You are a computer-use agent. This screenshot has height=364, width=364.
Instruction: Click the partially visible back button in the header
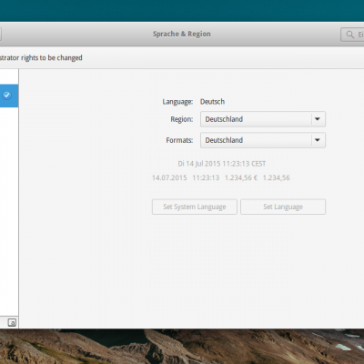click(x=1, y=35)
